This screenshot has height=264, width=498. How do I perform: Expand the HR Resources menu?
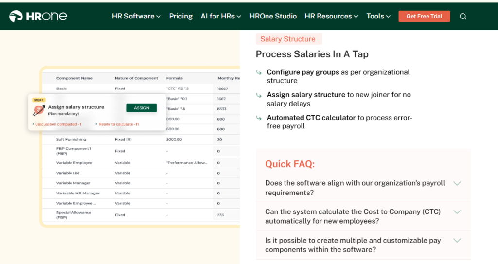tap(331, 16)
